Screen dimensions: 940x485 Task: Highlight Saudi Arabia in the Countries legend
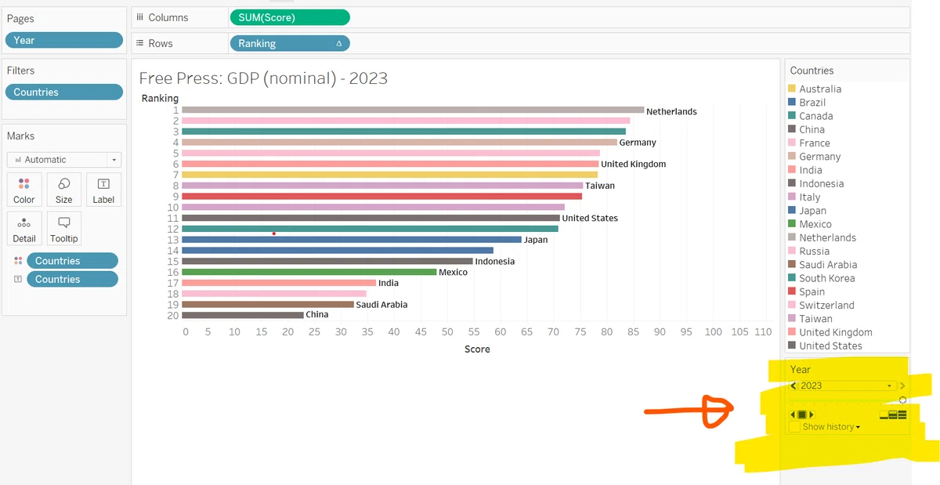pos(828,265)
